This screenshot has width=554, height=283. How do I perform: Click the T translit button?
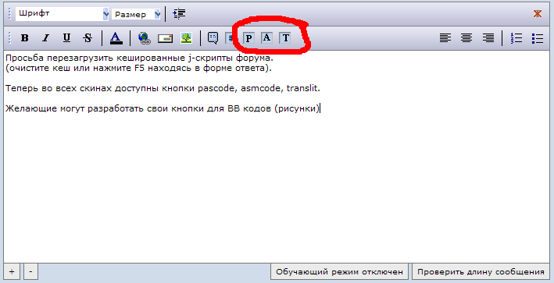(285, 37)
